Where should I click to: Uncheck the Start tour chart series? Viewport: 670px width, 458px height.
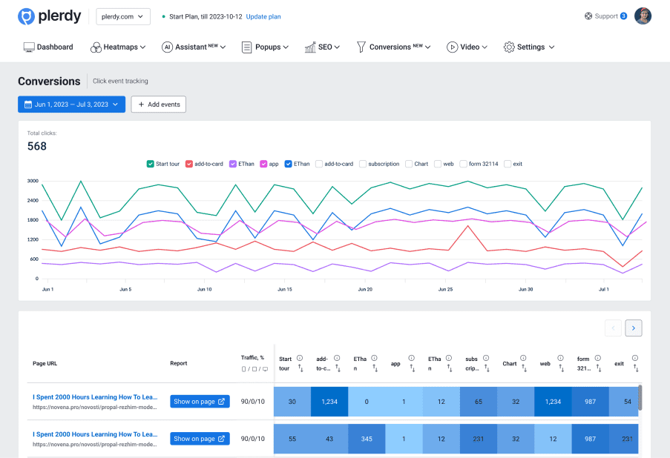151,164
